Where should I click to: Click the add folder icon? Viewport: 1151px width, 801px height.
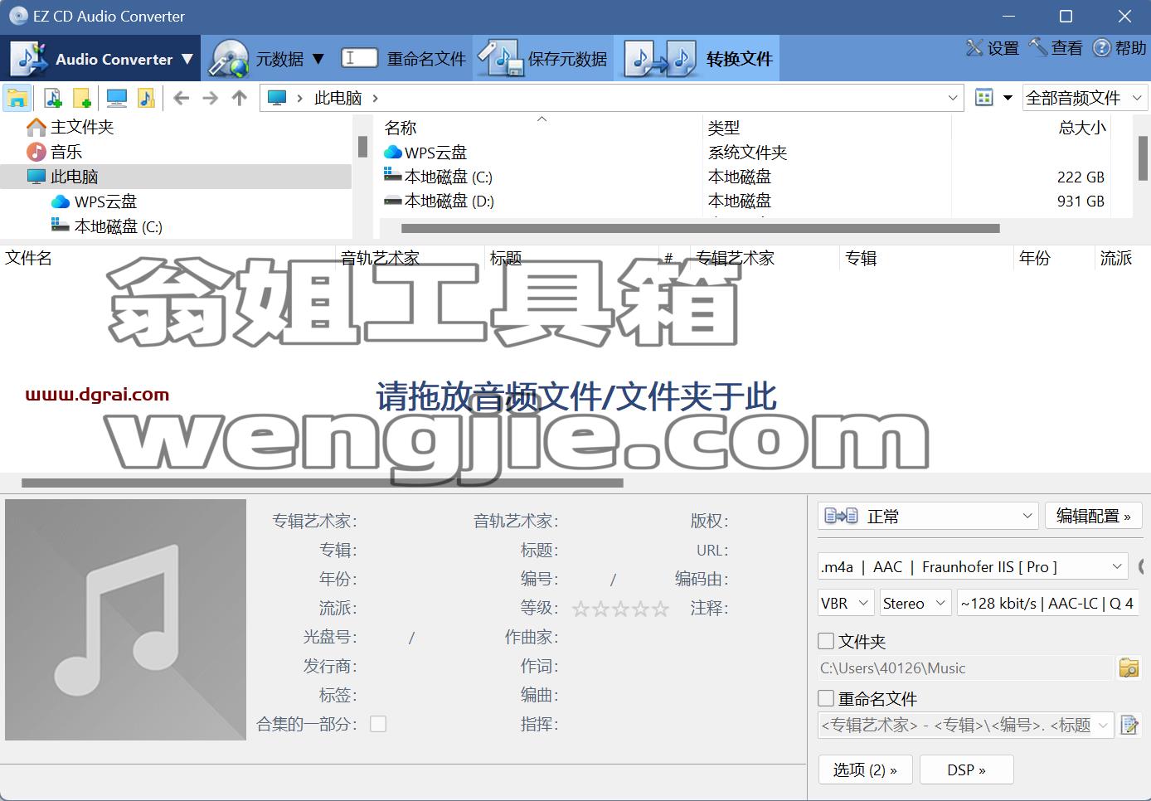pyautogui.click(x=81, y=98)
